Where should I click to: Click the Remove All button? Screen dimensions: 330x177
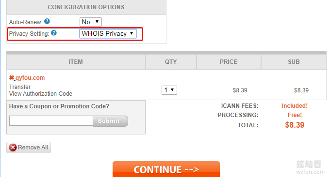(x=29, y=147)
